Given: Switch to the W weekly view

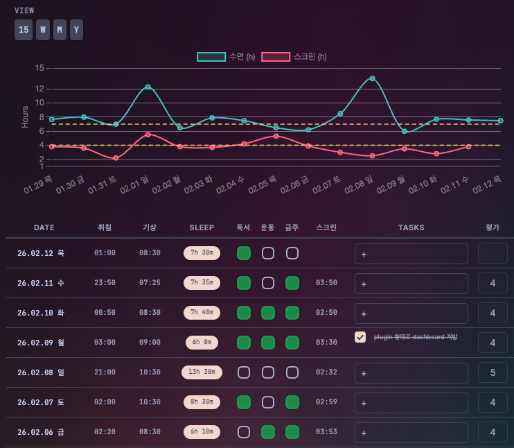Looking at the screenshot, I should click(x=43, y=30).
